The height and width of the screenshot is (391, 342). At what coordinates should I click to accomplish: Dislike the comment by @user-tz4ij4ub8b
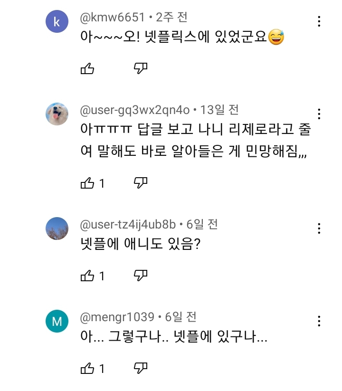(x=141, y=276)
